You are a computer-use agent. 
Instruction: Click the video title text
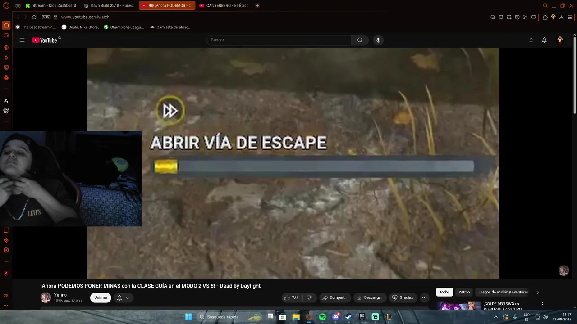click(x=150, y=286)
